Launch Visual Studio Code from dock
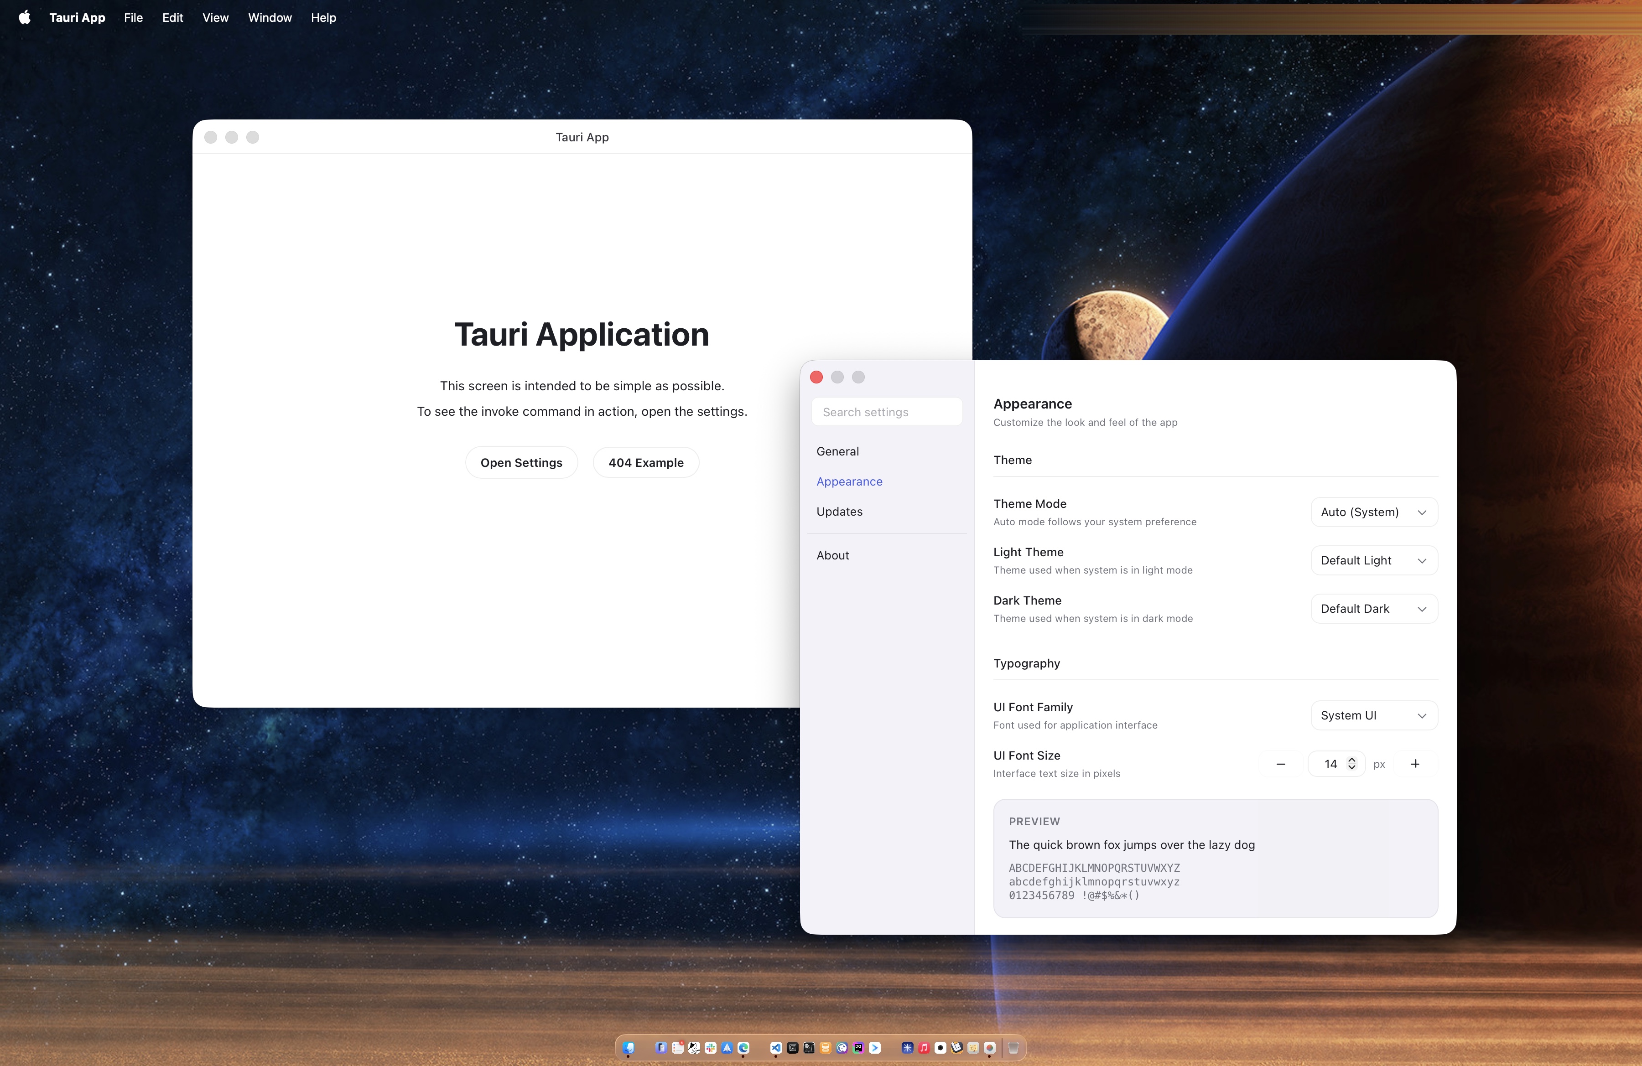 tap(776, 1047)
